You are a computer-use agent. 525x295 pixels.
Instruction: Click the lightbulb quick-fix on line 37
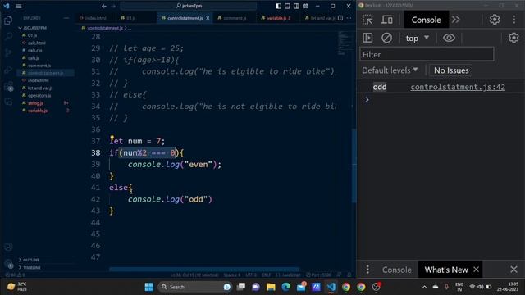point(112,138)
